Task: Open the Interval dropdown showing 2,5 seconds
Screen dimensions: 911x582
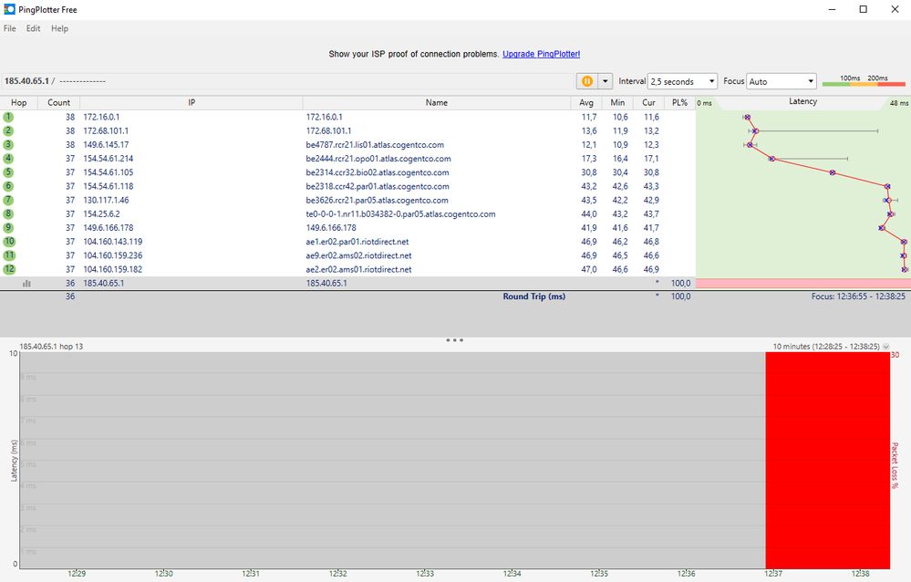Action: click(682, 81)
